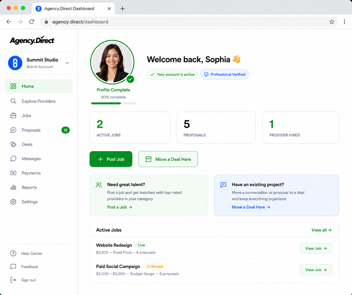The width and height of the screenshot is (352, 295).
Task: Click the archive box icon on Move a Deal
Action: point(149,159)
